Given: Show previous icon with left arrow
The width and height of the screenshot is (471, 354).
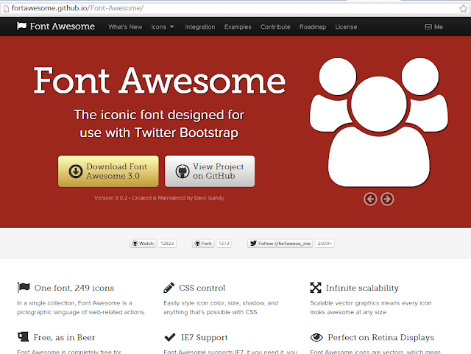Looking at the screenshot, I should click(x=370, y=199).
